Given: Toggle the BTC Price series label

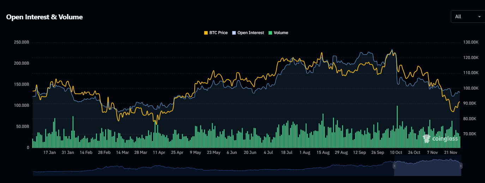Looking at the screenshot, I should (218, 33).
